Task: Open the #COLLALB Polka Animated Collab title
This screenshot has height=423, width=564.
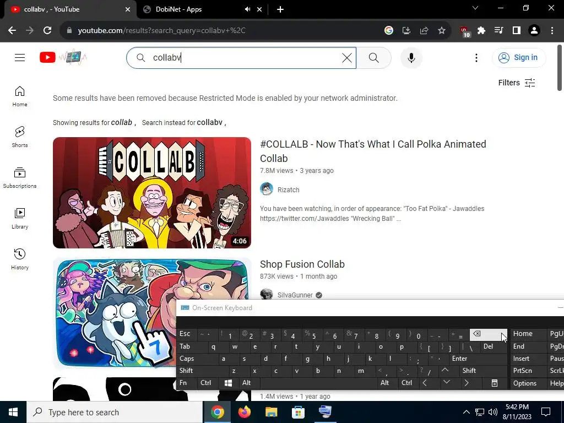Action: [373, 151]
